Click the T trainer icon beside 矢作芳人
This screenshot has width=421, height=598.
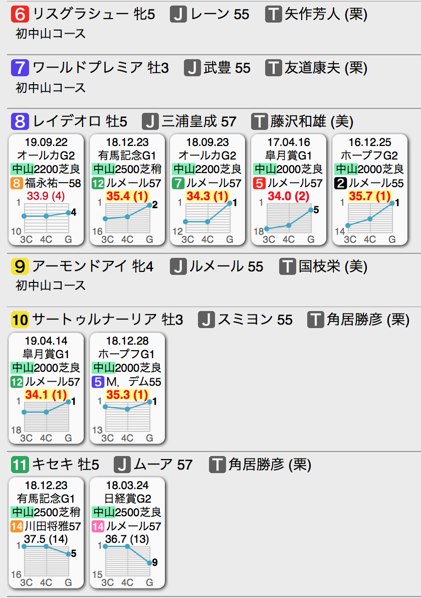[x=274, y=14]
